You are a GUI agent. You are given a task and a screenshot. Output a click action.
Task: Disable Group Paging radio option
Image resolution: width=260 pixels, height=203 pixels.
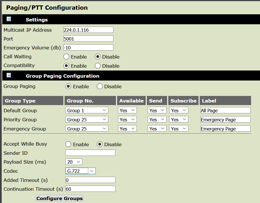pyautogui.click(x=100, y=86)
